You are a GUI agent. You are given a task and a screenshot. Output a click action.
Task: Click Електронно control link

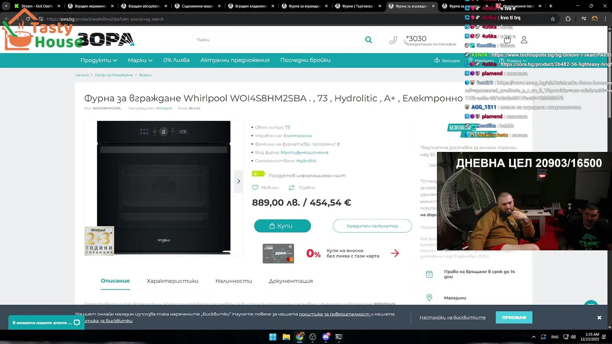pyautogui.click(x=298, y=136)
